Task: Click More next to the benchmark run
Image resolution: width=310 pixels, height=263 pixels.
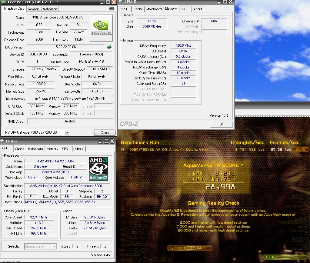Action: pos(301,149)
